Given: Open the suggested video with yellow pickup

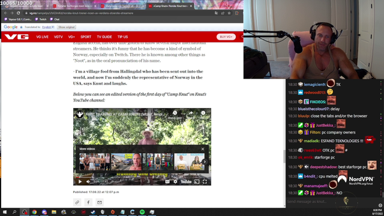Looking at the screenshot, I should [x=127, y=161].
